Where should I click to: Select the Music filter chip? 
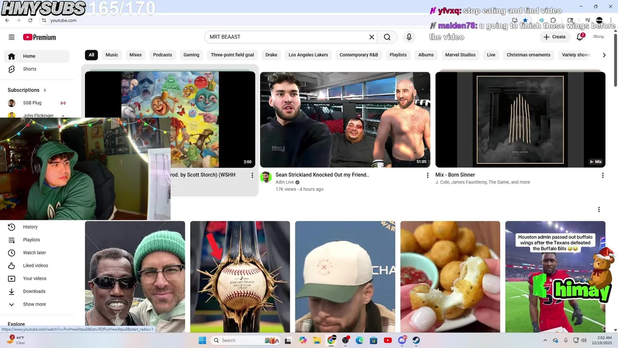click(x=112, y=55)
